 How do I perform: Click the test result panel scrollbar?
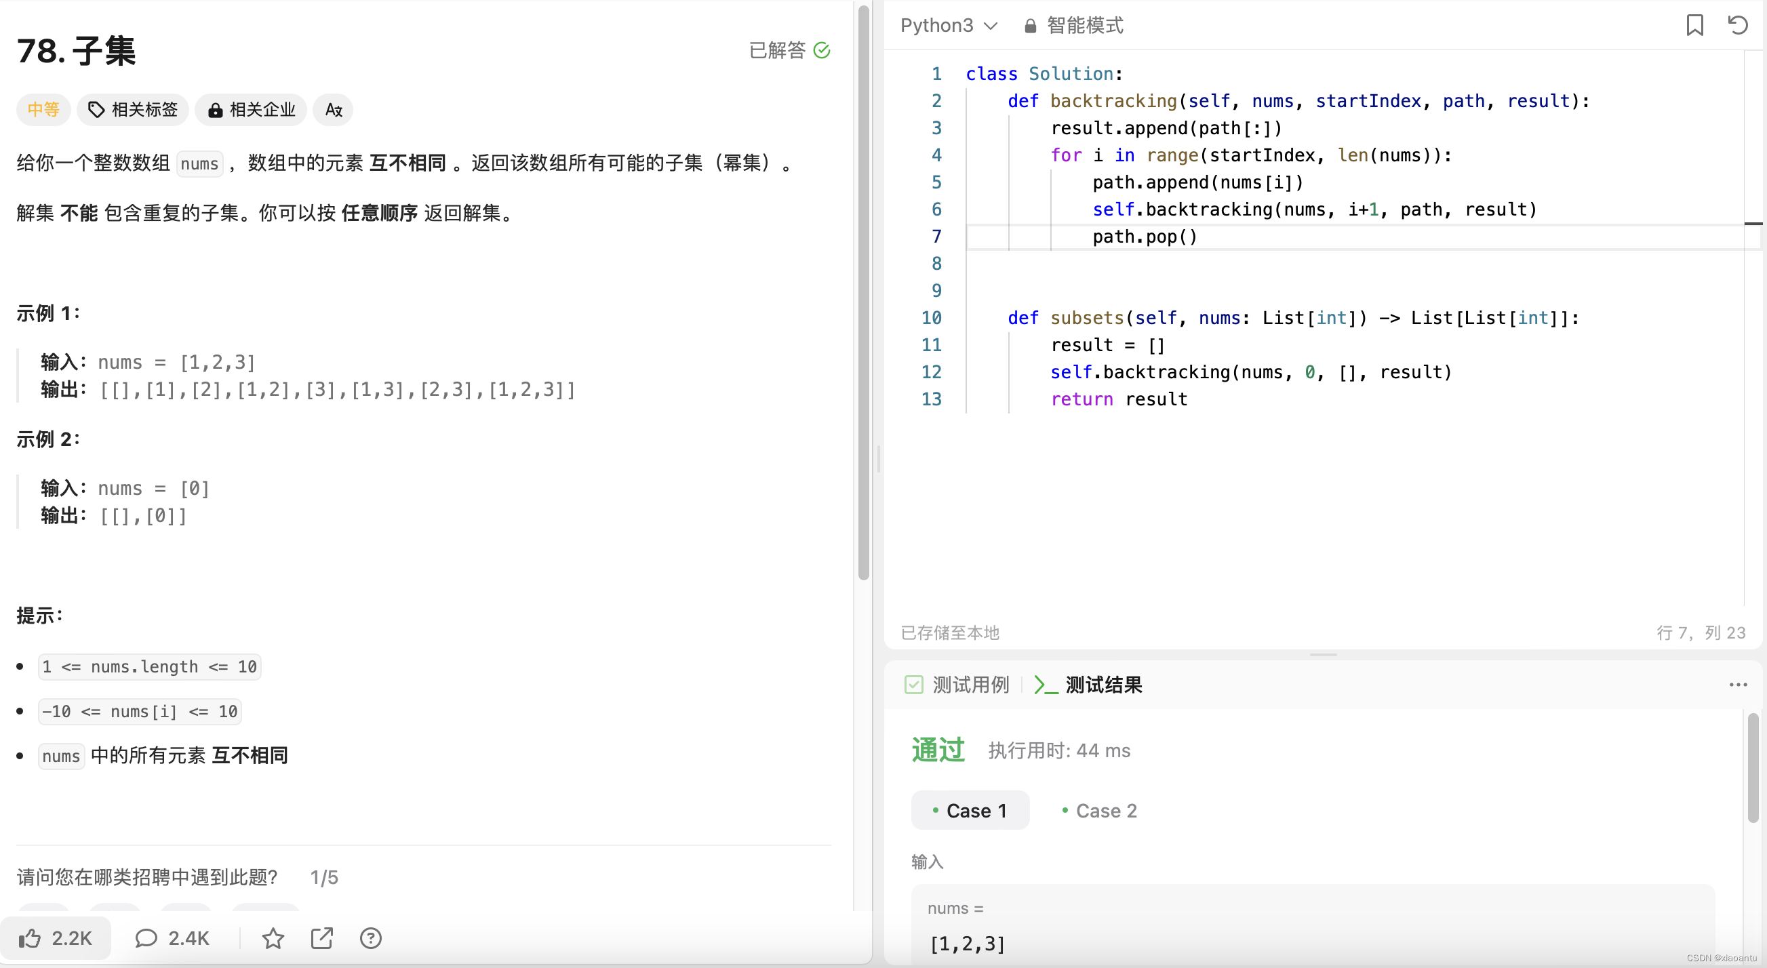pyautogui.click(x=1753, y=768)
